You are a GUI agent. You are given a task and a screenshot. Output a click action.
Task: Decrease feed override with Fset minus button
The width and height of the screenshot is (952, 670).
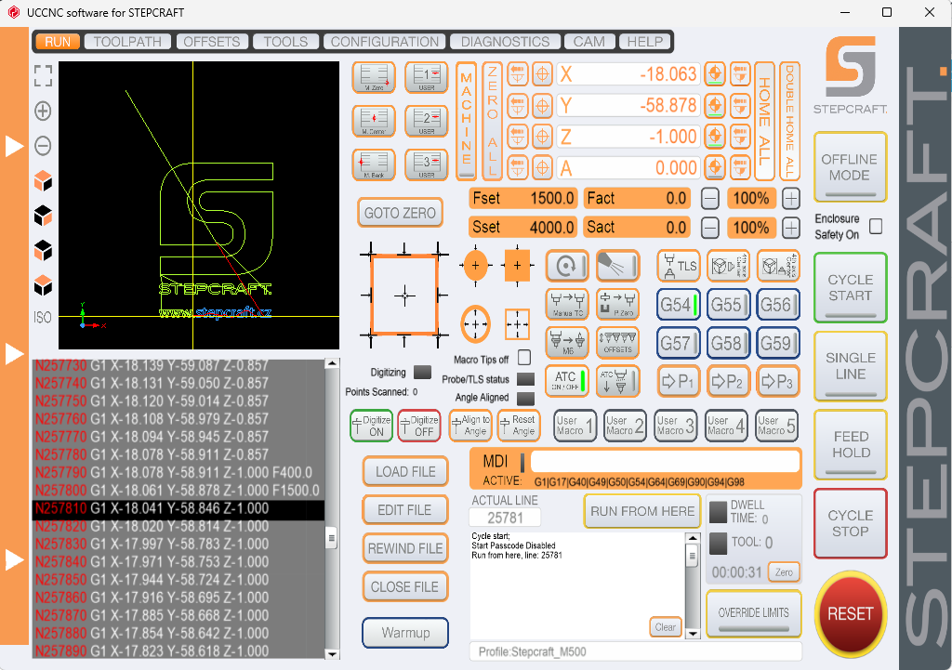pyautogui.click(x=709, y=199)
